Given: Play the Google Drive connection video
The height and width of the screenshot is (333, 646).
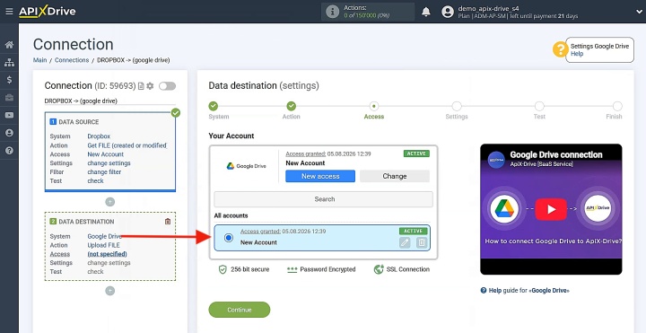Looking at the screenshot, I should pyautogui.click(x=551, y=209).
